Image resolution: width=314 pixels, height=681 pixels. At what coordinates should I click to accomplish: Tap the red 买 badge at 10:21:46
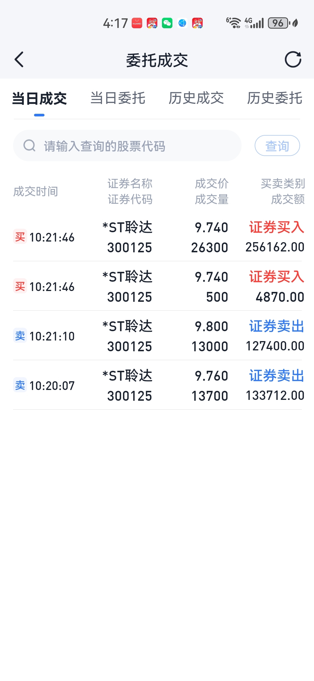click(20, 237)
